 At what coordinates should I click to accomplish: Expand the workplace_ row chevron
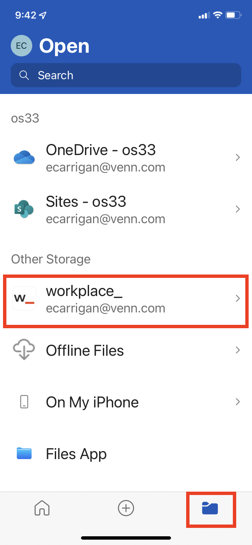point(238,298)
